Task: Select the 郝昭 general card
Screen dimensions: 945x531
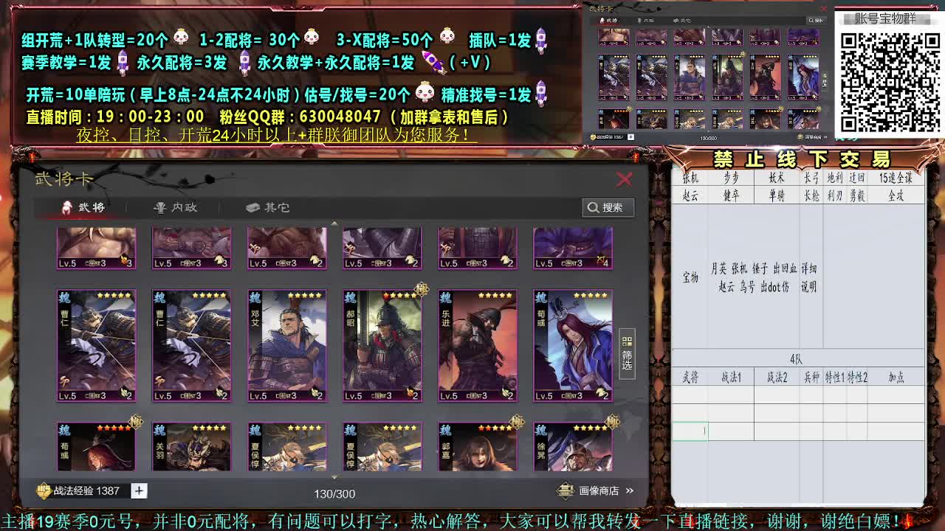Action: (x=382, y=345)
